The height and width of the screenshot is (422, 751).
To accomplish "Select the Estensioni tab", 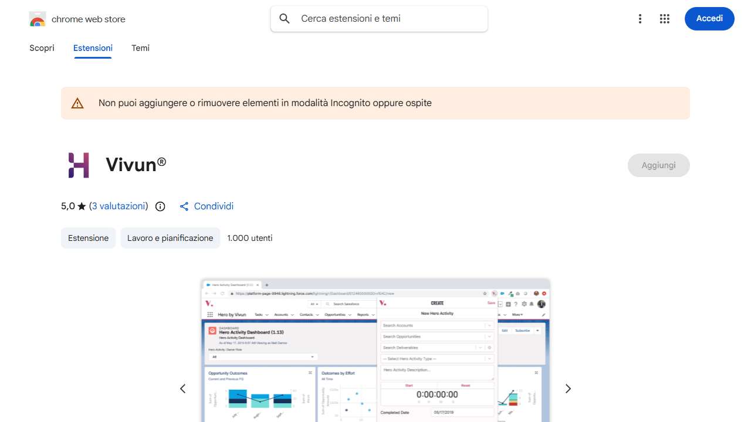I will (93, 48).
